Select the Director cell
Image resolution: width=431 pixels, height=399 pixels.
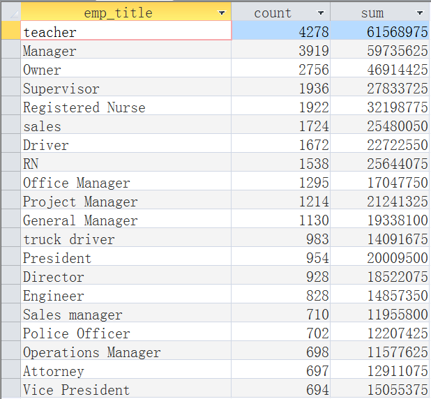click(x=126, y=276)
